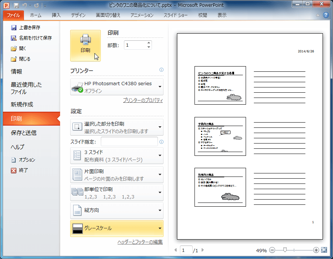333x259 pixels.
Task: Switch to the 表示 ribbon tab
Action: pos(222,15)
